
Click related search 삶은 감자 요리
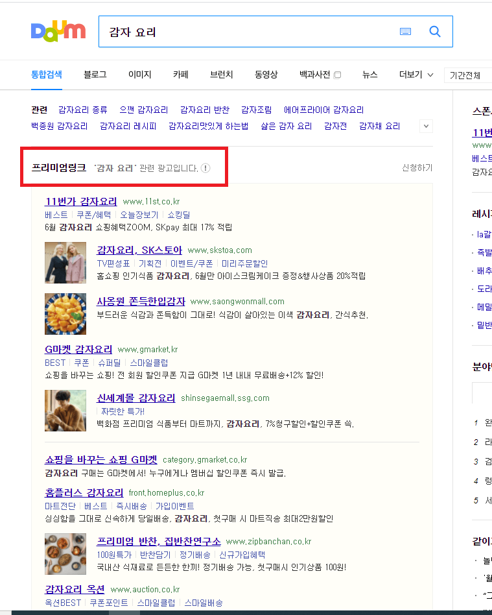(x=286, y=127)
